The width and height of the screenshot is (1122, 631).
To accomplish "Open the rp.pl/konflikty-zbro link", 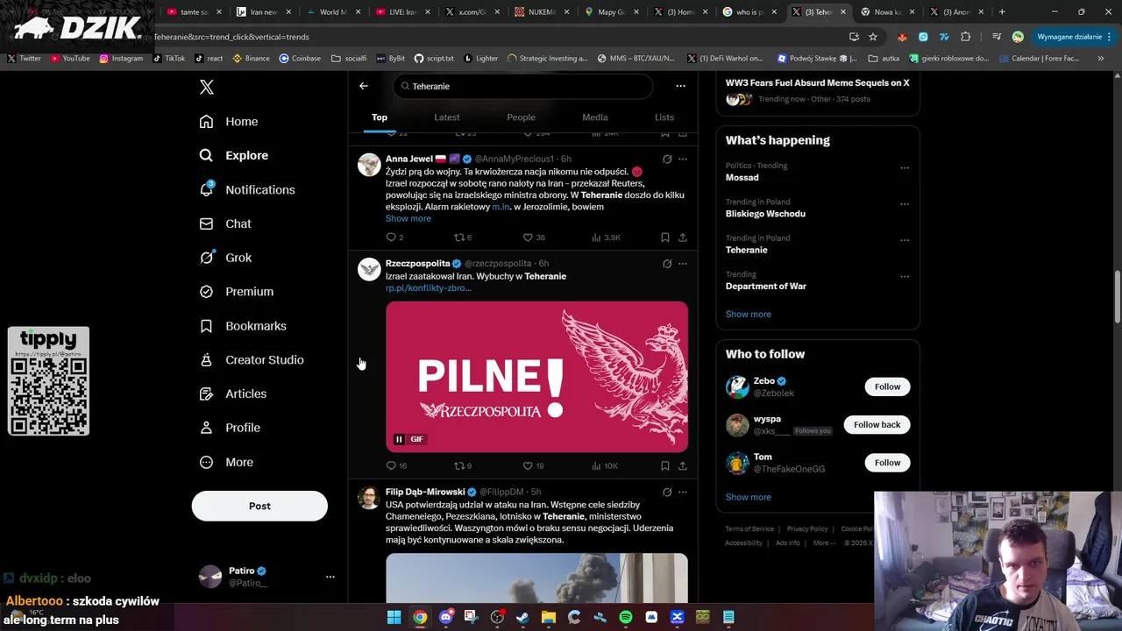I will click(429, 288).
